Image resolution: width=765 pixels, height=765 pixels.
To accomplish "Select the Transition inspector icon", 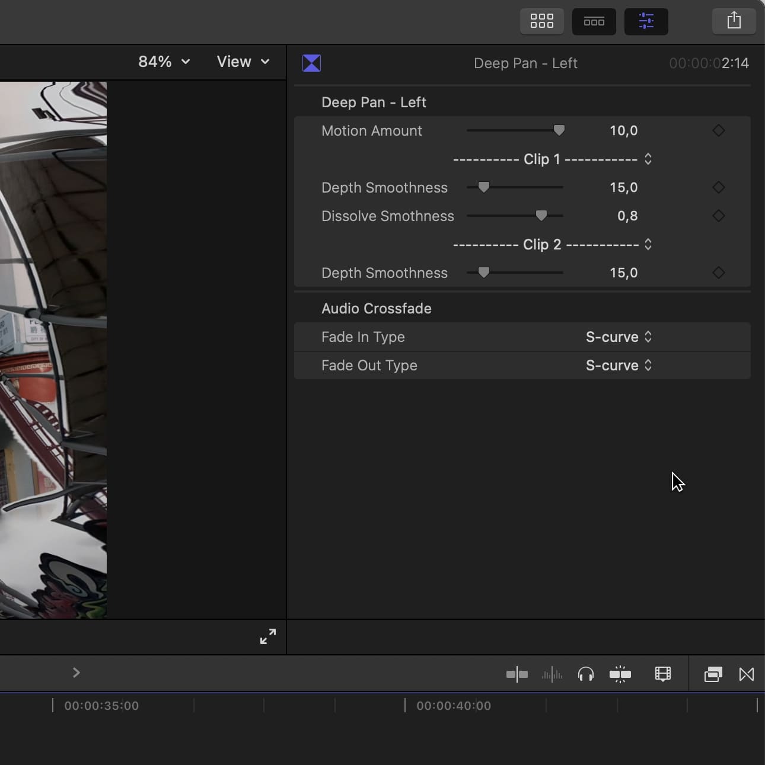I will pos(311,63).
